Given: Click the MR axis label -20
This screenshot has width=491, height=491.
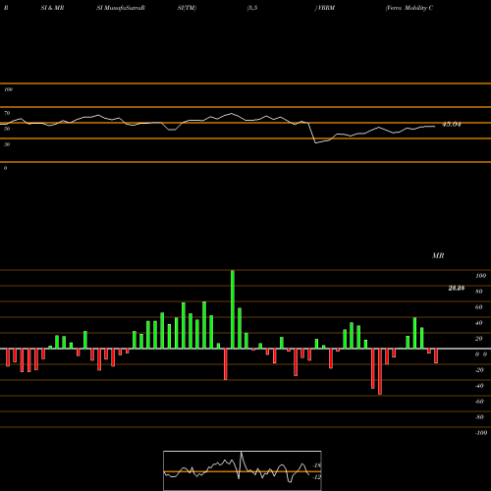Looking at the screenshot, I should (x=479, y=370).
